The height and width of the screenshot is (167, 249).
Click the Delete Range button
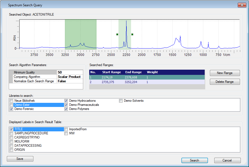(225, 82)
